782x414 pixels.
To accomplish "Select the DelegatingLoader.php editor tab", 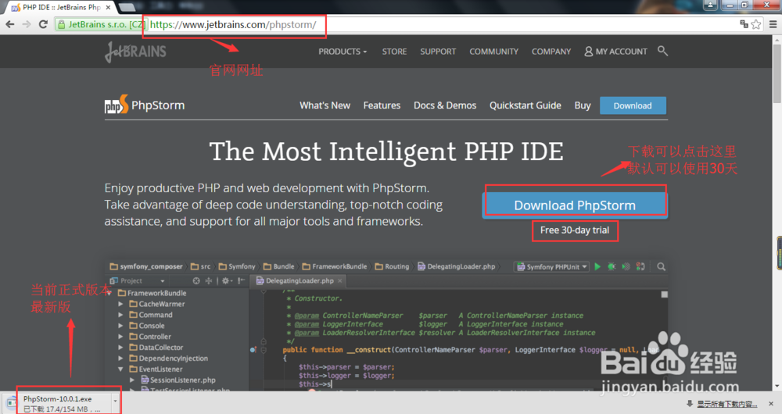I will pos(300,280).
